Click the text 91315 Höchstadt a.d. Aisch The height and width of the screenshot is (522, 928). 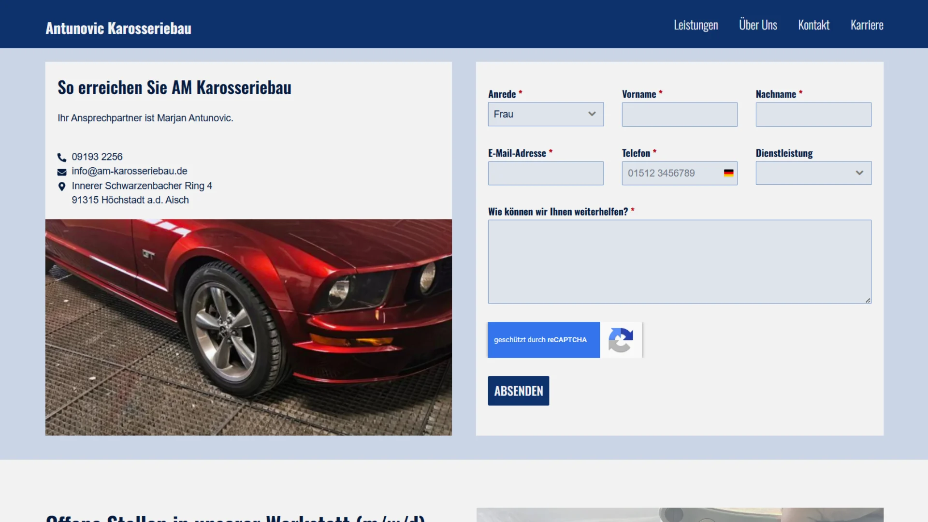[x=130, y=200]
